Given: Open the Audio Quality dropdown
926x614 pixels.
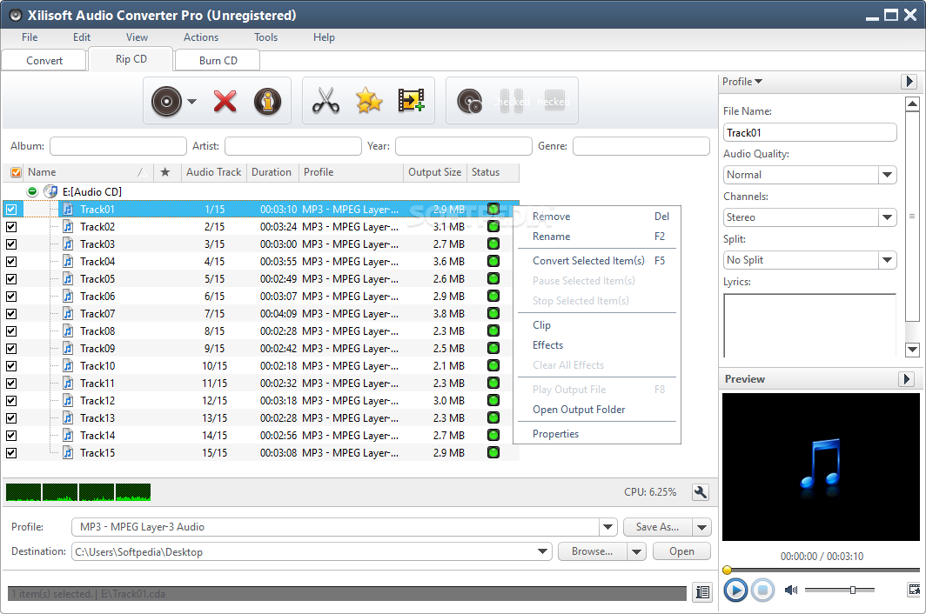Looking at the screenshot, I should point(887,175).
